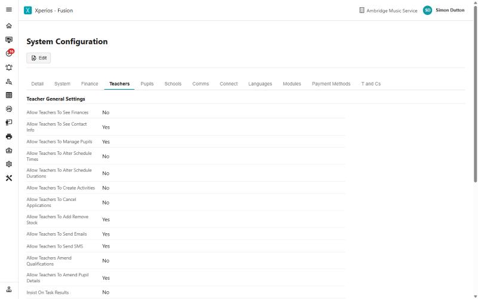Click 'Allow Teachers To Manage Pupils' label
478x299 pixels.
tap(59, 142)
